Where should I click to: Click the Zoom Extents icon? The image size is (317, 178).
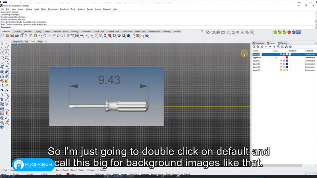click(63, 36)
